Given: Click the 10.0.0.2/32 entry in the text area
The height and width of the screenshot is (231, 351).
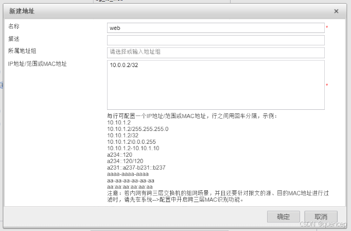Looking at the screenshot, I should pos(124,65).
